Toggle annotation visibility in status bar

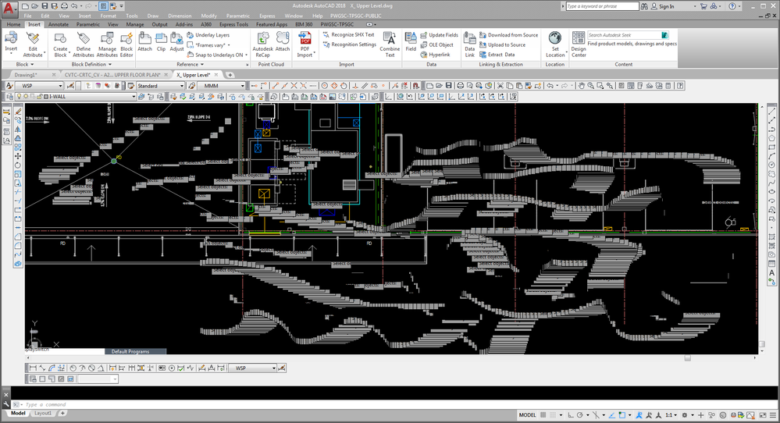point(639,415)
